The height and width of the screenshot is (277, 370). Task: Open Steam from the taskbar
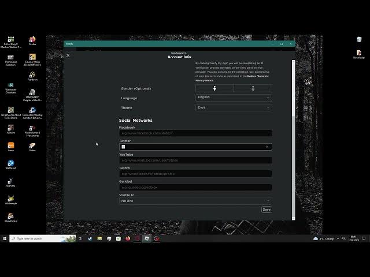[x=90, y=238]
